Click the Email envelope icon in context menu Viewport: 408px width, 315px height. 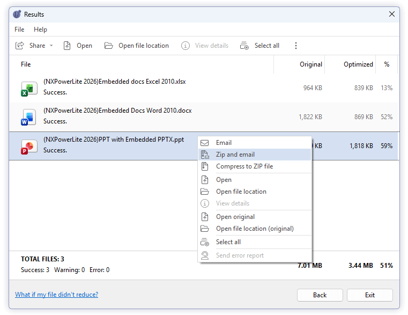tap(204, 143)
